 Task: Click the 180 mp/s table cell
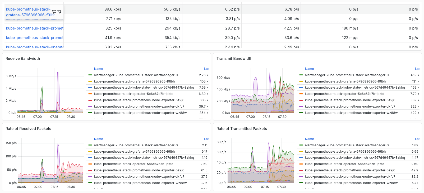point(330,28)
